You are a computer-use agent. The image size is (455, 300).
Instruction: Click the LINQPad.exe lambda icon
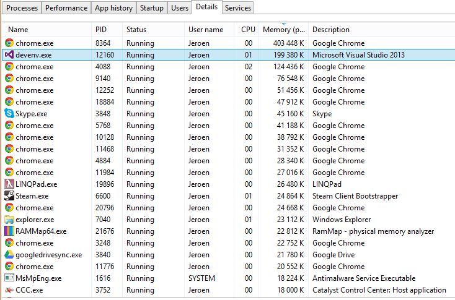click(9, 184)
